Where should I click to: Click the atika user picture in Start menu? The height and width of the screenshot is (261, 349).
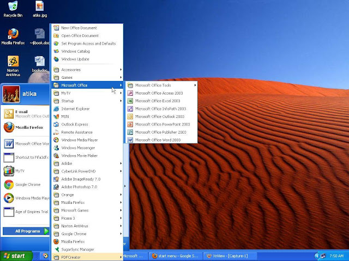click(x=11, y=94)
